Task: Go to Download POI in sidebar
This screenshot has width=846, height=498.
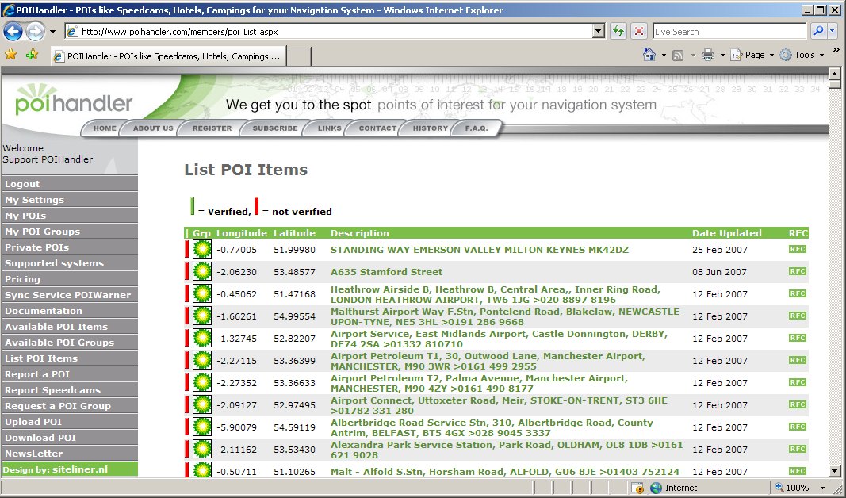Action: [x=40, y=438]
